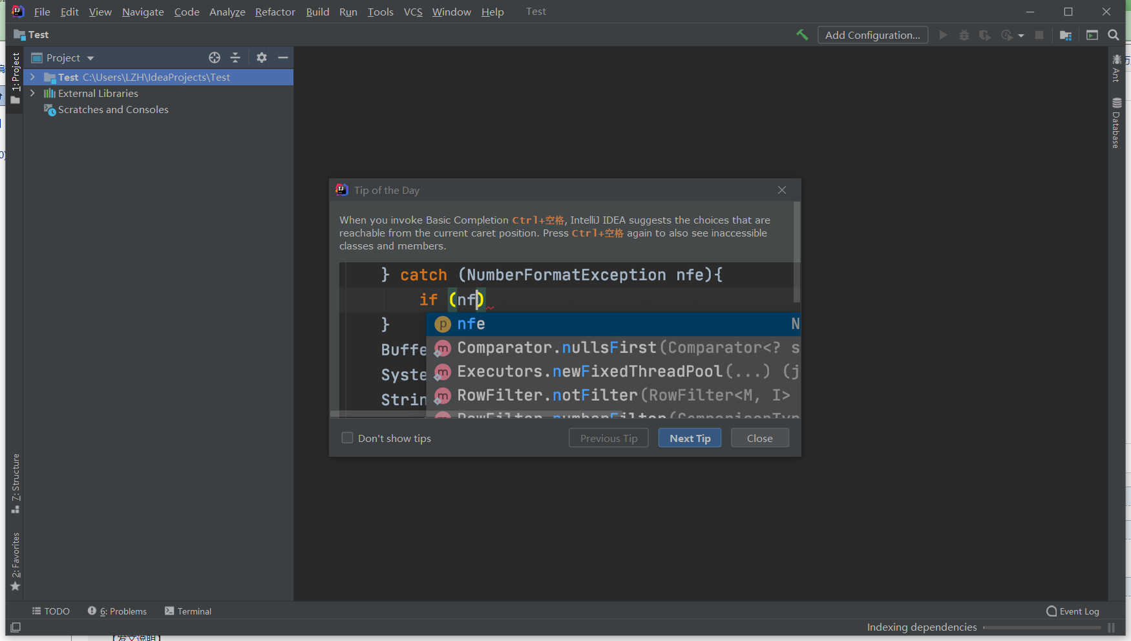Open the File menu
Image resolution: width=1131 pixels, height=641 pixels.
coord(42,12)
